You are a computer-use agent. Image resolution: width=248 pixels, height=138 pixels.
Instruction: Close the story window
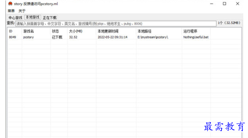coord(237,4)
